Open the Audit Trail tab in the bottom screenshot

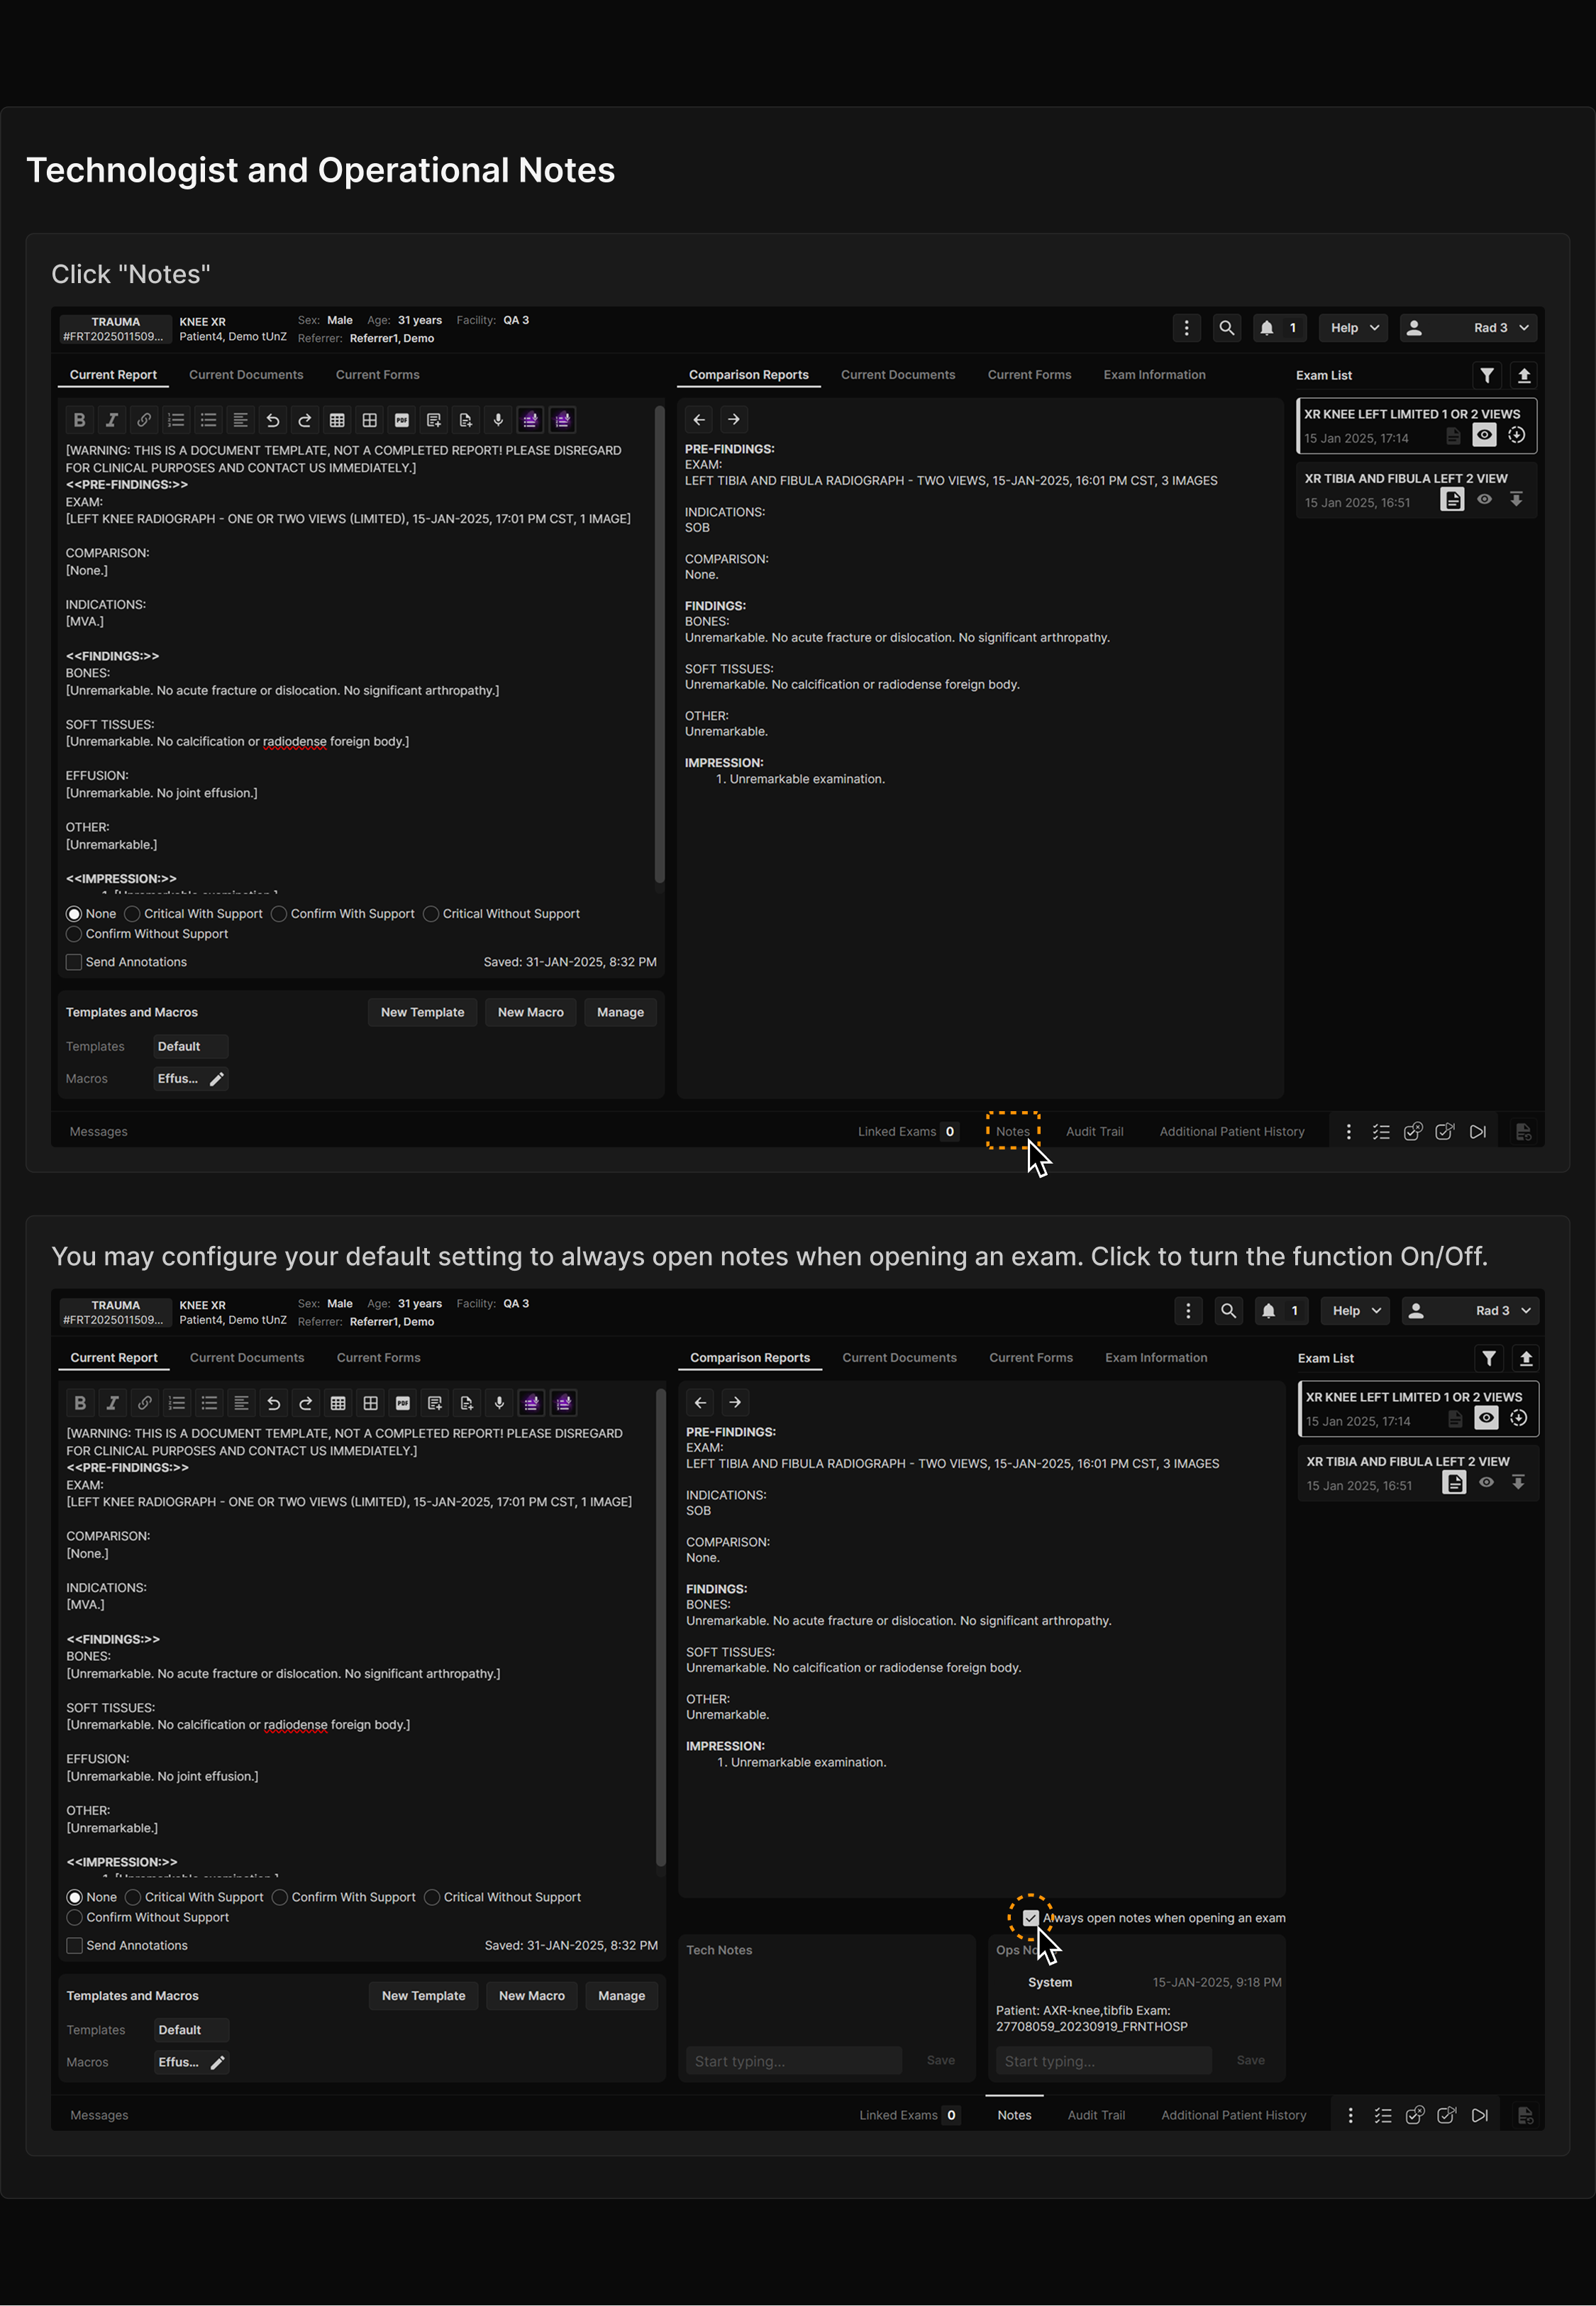[x=1096, y=2115]
